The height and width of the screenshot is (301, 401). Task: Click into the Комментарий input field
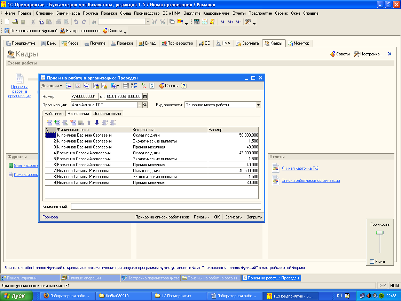tap(166, 206)
